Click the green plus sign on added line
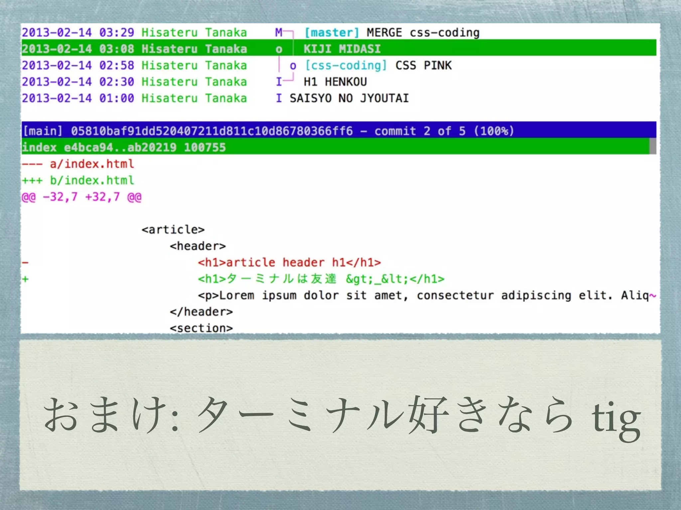 point(25,279)
